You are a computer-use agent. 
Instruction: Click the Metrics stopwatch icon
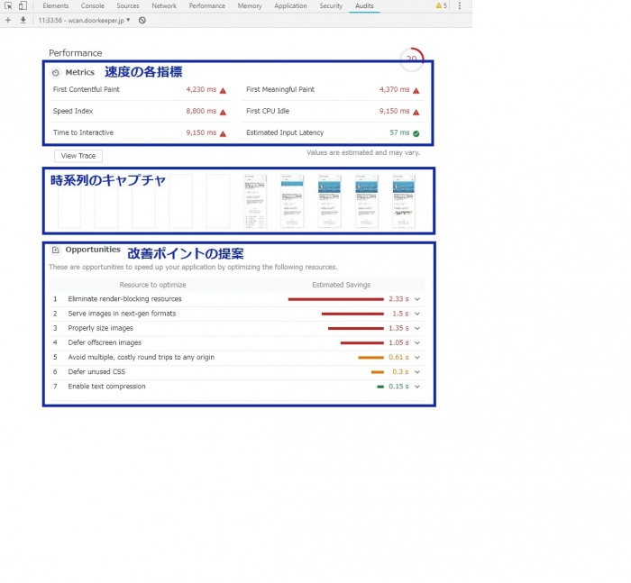tap(56, 72)
